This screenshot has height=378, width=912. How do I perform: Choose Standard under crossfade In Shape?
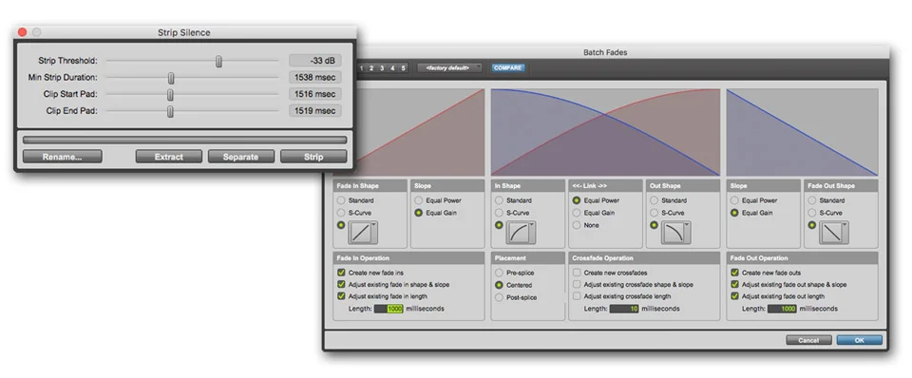pos(499,200)
